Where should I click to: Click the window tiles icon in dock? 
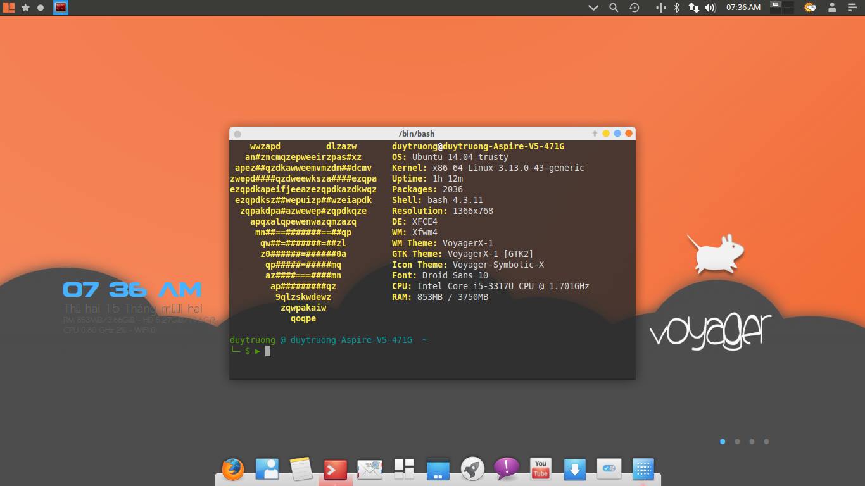click(x=404, y=469)
